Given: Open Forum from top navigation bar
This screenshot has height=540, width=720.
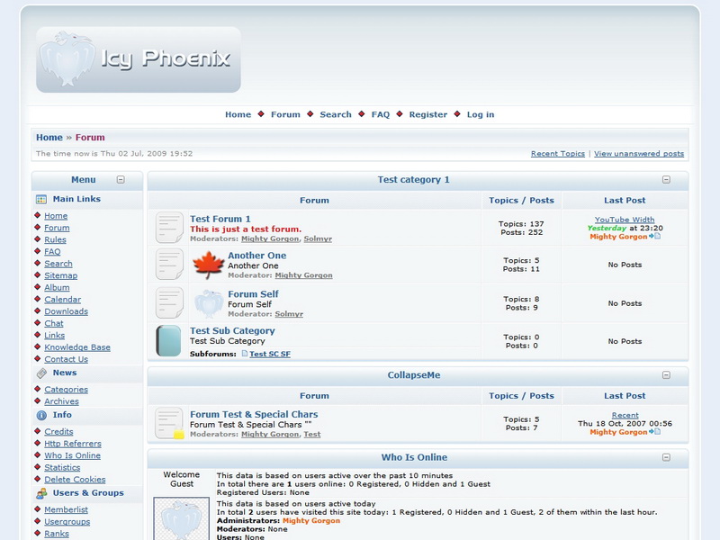Looking at the screenshot, I should tap(285, 115).
